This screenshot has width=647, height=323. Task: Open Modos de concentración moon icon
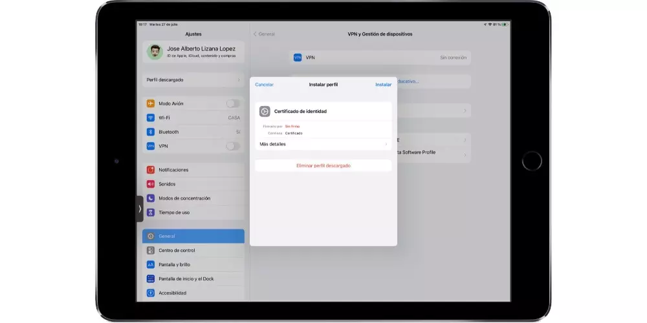[151, 198]
